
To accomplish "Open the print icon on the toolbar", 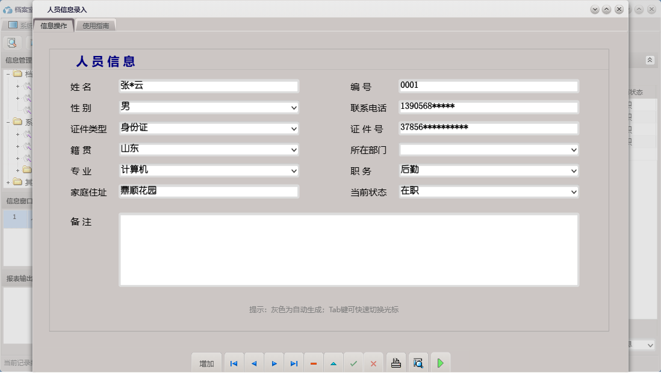I will click(396, 362).
